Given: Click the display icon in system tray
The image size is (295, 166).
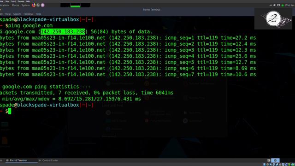Looking at the screenshot, I should tap(278, 5).
